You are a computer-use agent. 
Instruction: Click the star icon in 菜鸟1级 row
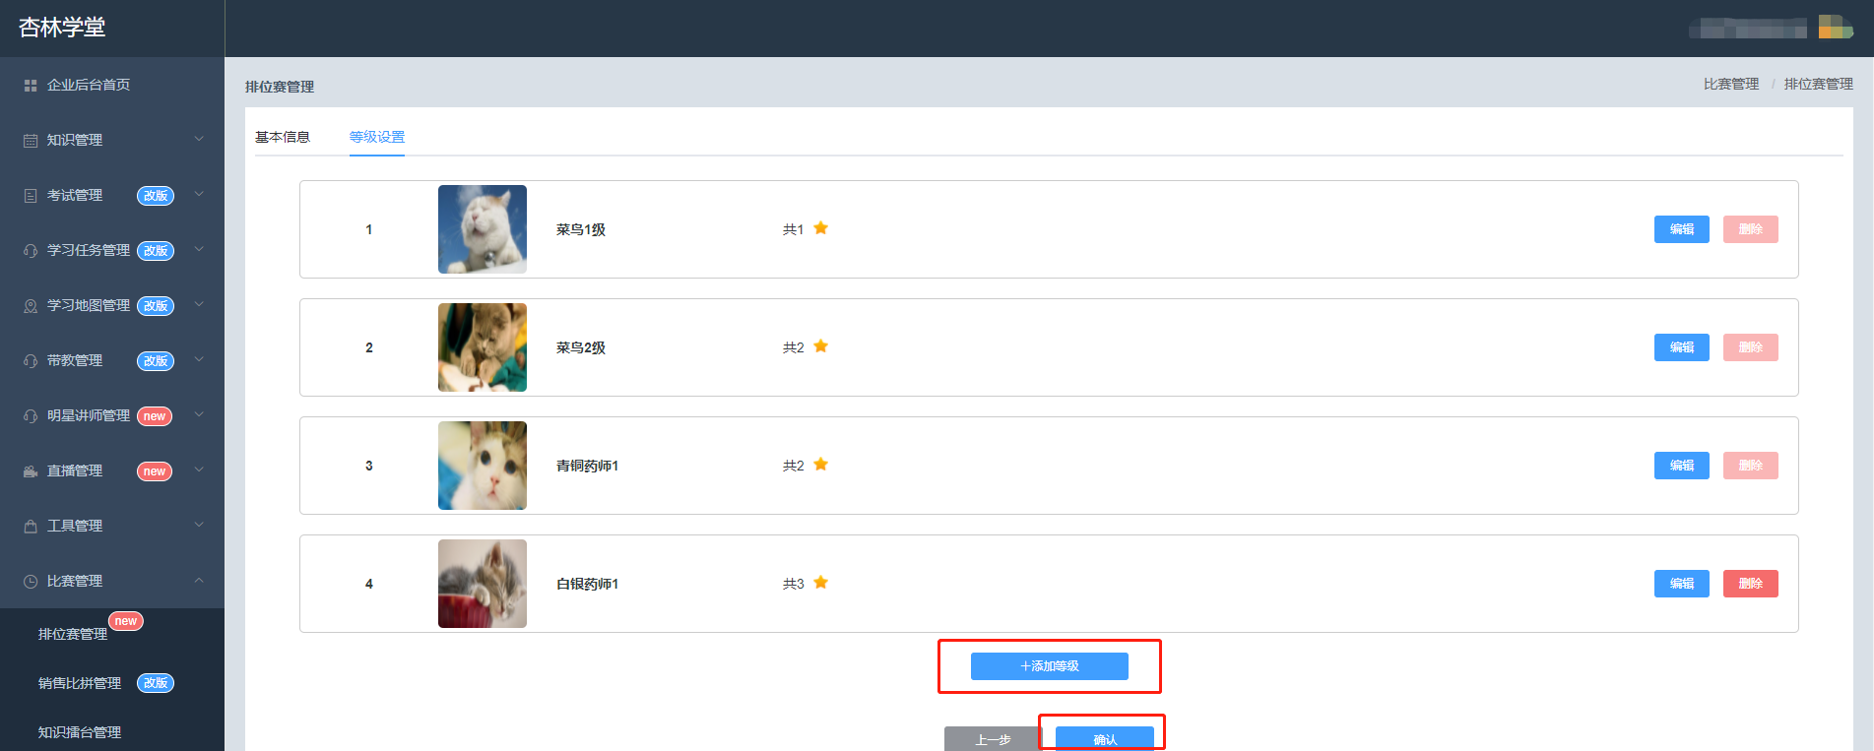coord(820,228)
